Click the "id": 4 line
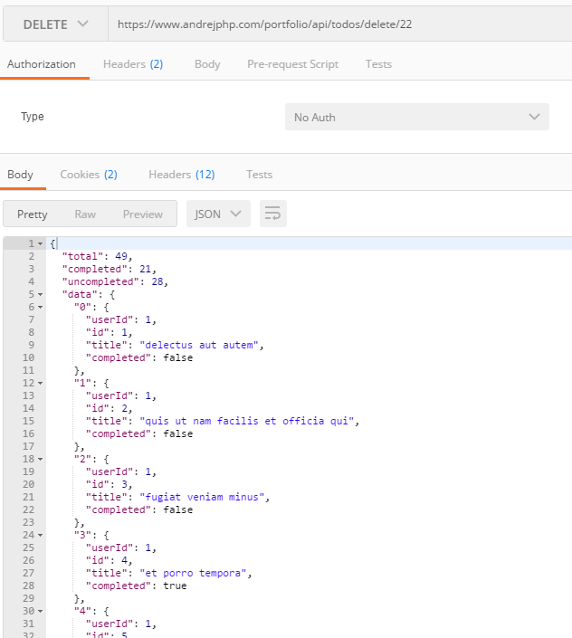 109,561
